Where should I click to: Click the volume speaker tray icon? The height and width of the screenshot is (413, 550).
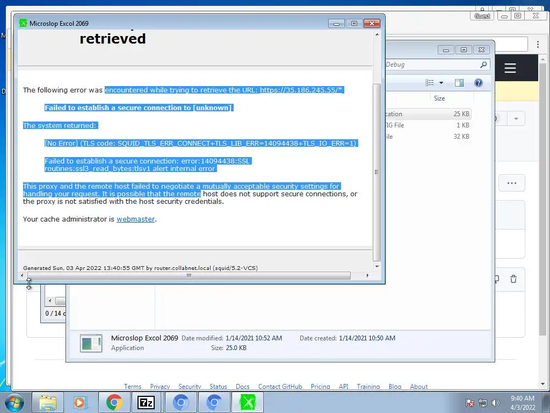pyautogui.click(x=495, y=403)
